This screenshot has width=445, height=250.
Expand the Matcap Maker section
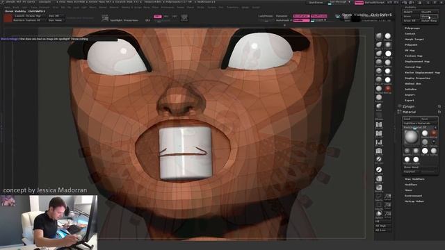tap(414, 201)
